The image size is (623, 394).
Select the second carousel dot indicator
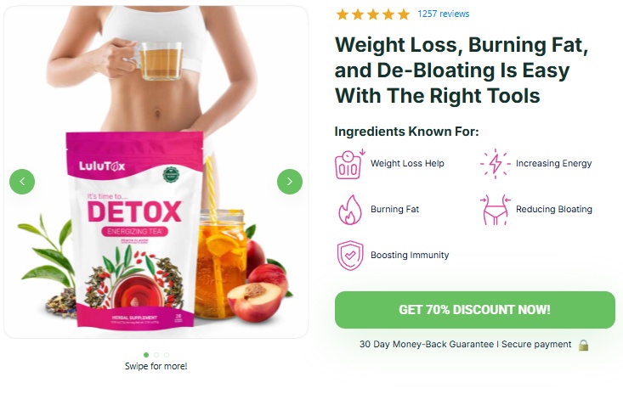tap(156, 355)
